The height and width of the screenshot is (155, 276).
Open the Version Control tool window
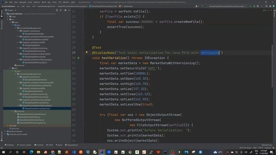coord(24,145)
